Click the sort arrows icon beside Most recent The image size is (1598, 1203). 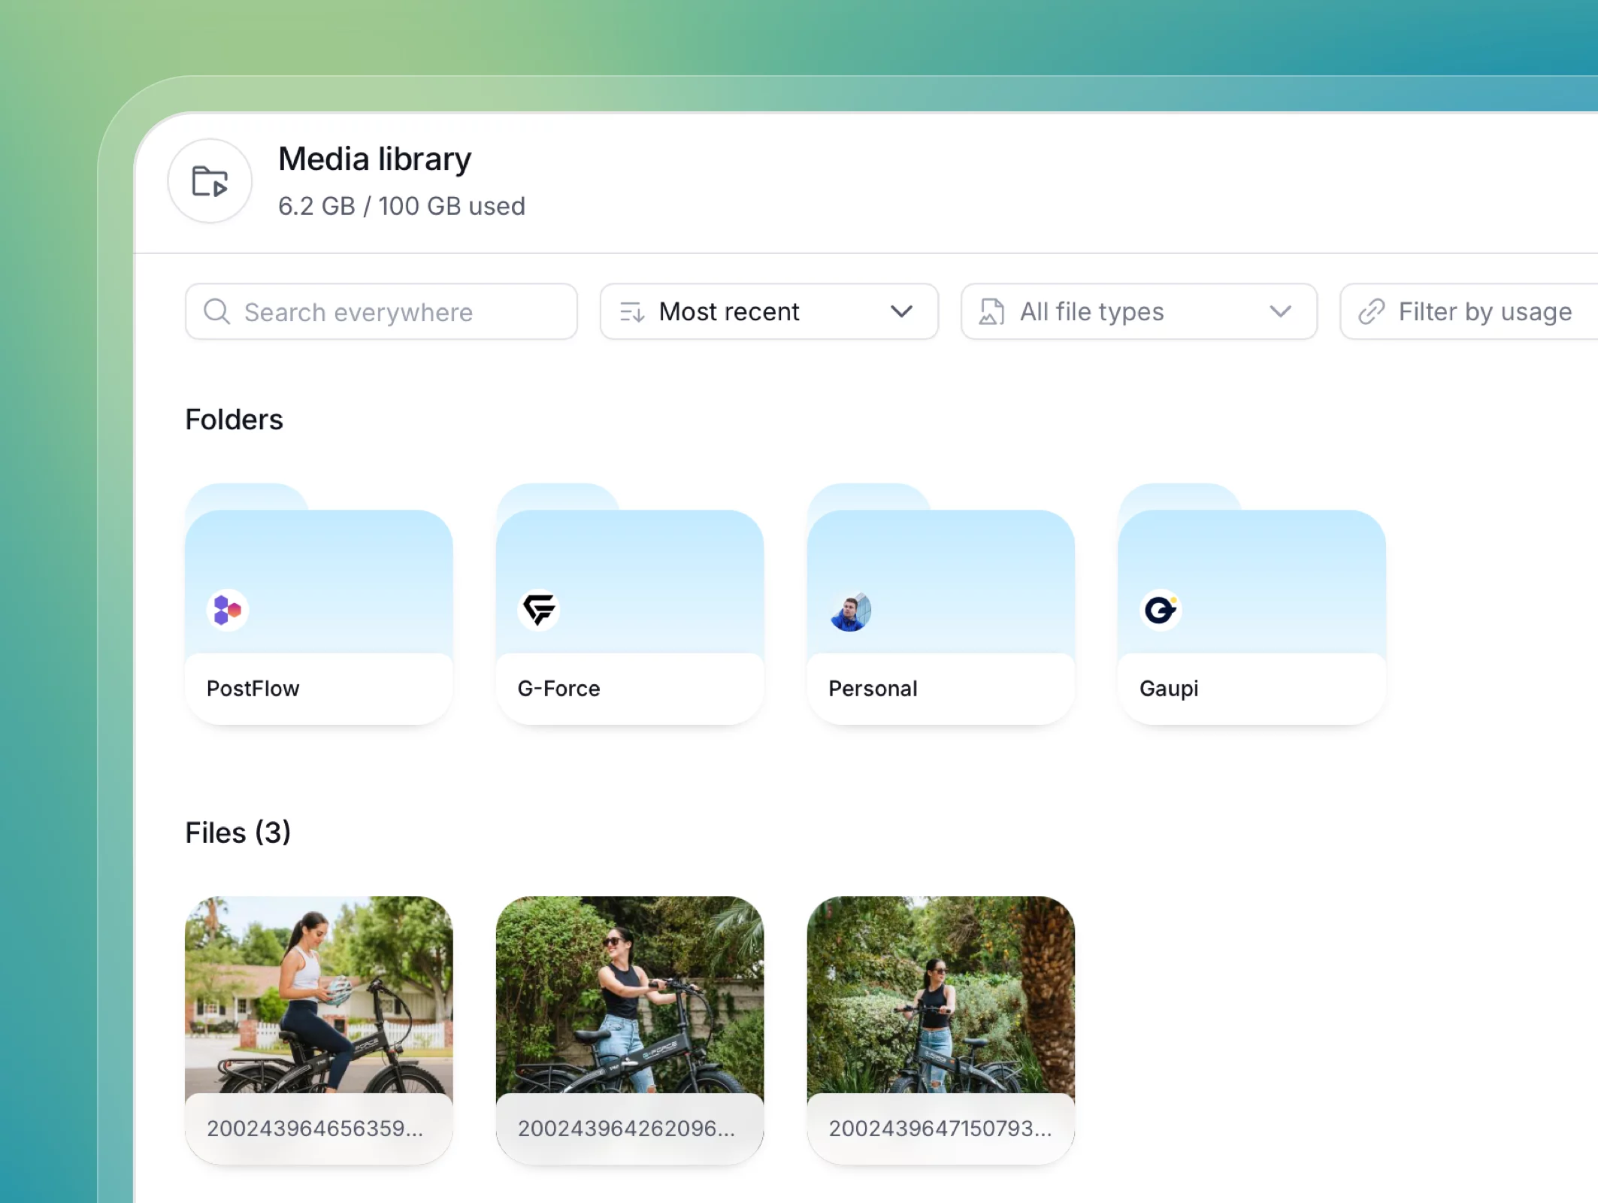632,311
